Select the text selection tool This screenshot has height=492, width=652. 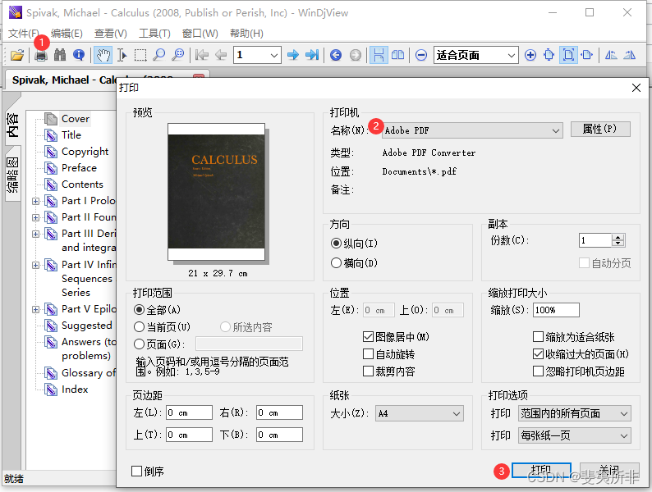[x=122, y=55]
